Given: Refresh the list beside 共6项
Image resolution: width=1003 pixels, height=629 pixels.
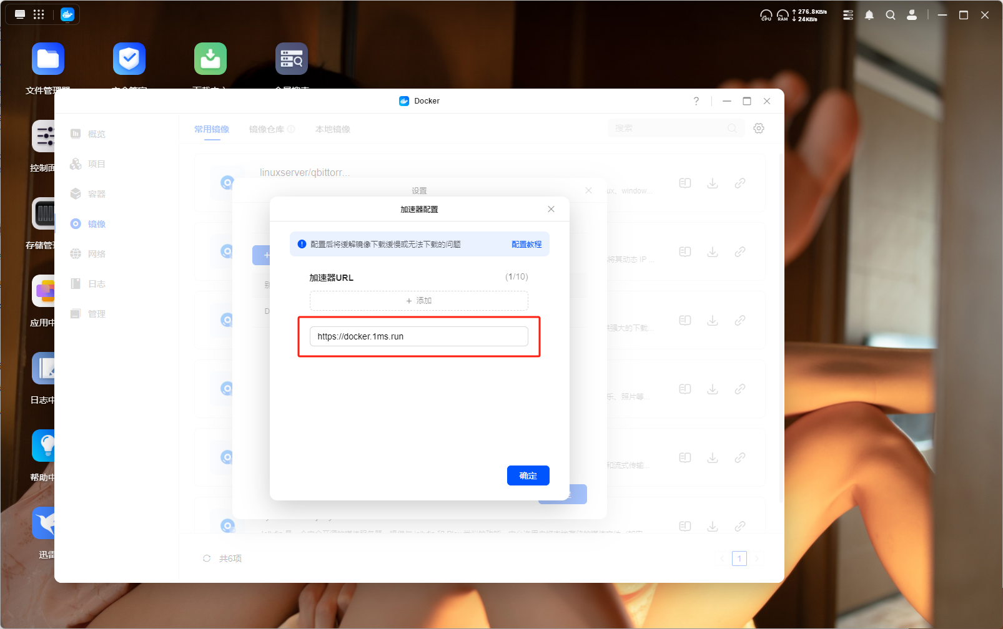Looking at the screenshot, I should click(x=207, y=558).
